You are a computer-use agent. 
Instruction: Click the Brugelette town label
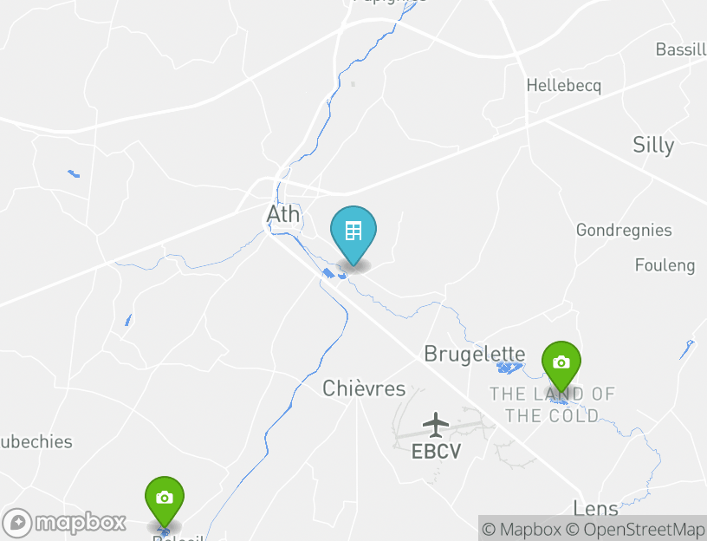pyautogui.click(x=474, y=354)
